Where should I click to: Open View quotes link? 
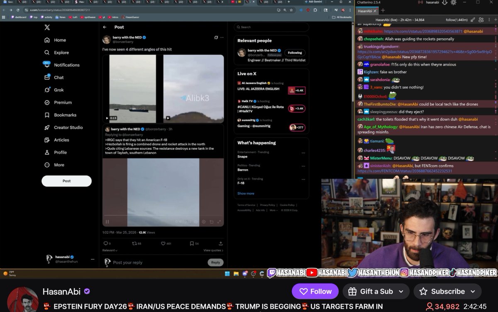(x=213, y=251)
